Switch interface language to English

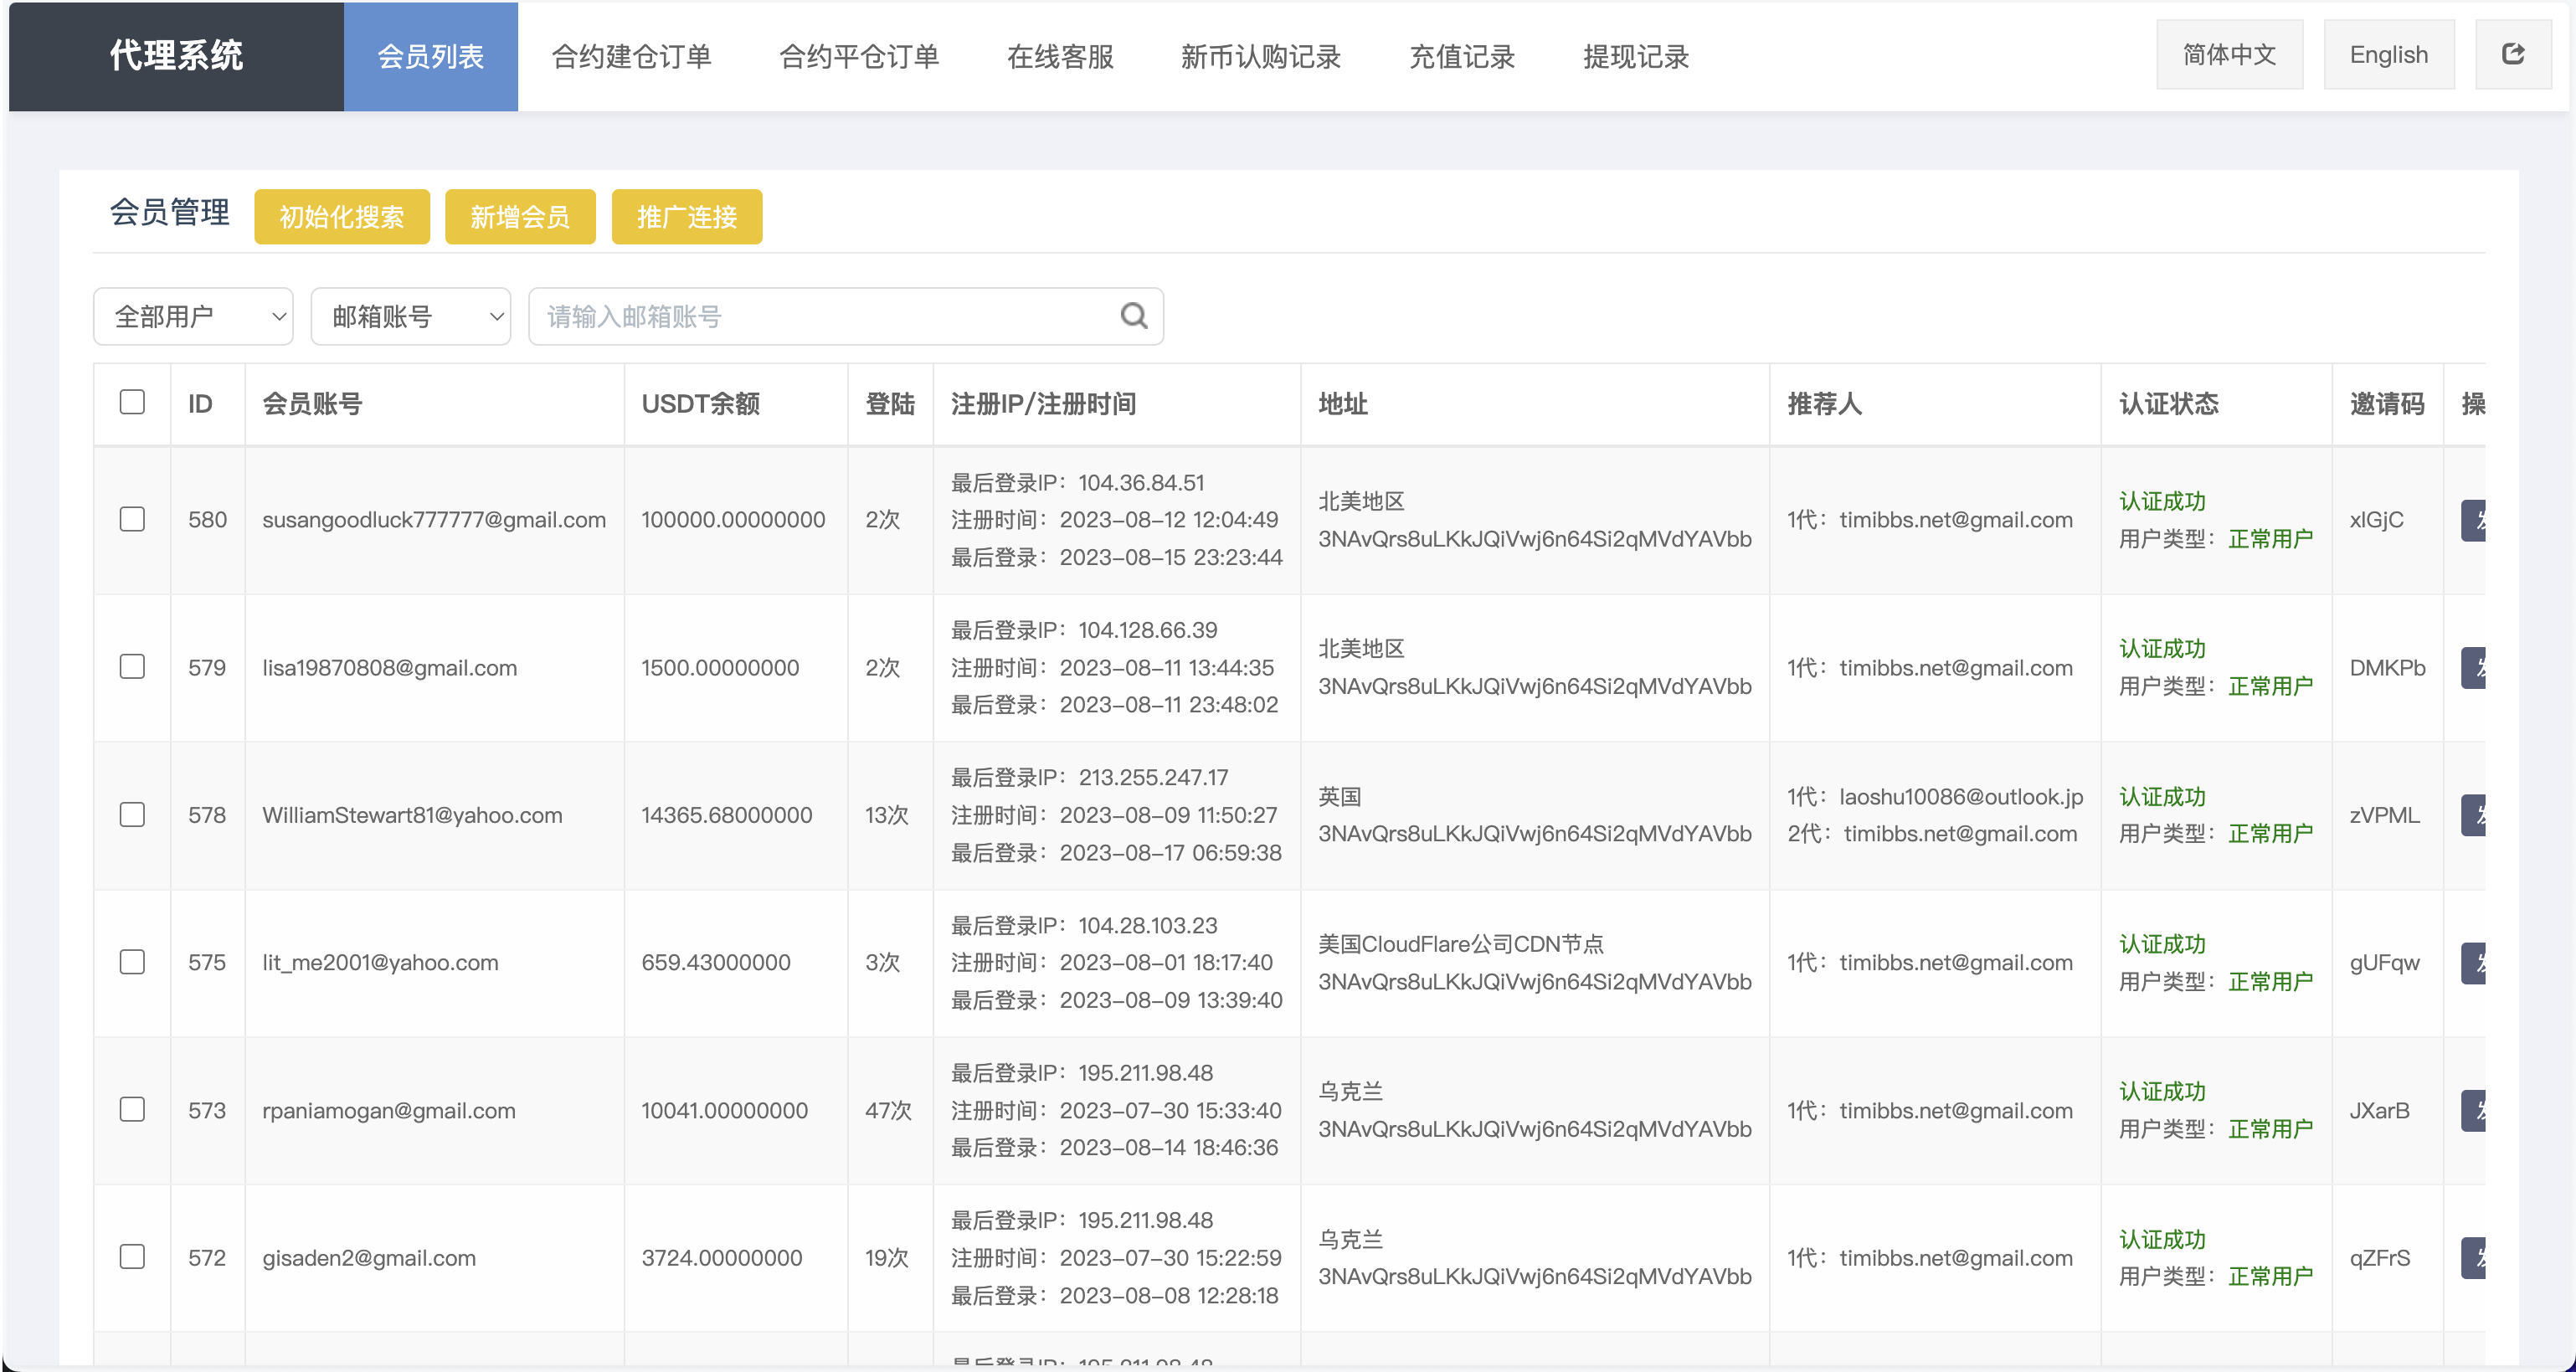(x=2389, y=53)
